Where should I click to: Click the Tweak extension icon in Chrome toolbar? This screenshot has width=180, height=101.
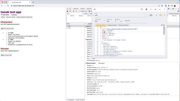166,6
